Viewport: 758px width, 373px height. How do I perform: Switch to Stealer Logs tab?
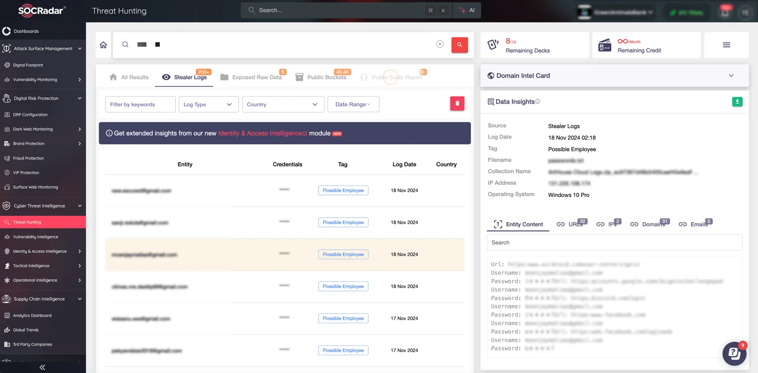[184, 77]
